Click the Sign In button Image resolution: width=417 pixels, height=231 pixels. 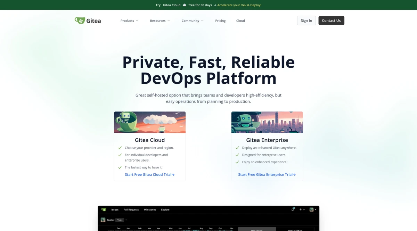click(x=306, y=20)
